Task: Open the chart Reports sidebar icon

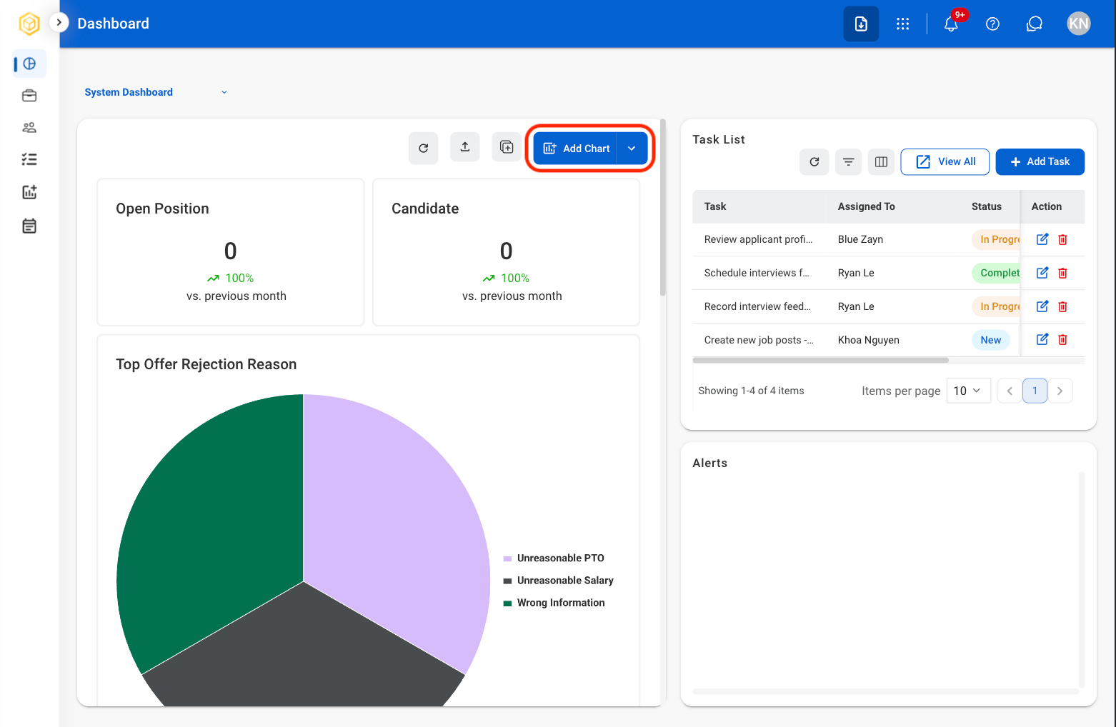Action: pyautogui.click(x=29, y=192)
